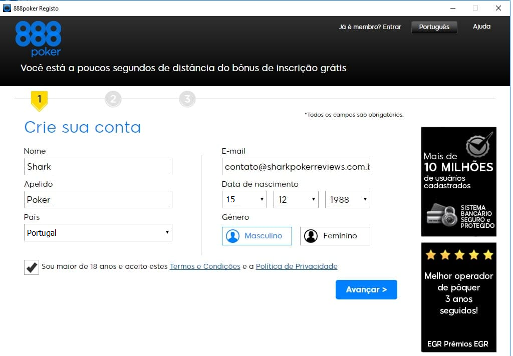Image resolution: width=513 pixels, height=356 pixels.
Task: Click the step 2 circle marker
Action: click(x=113, y=99)
